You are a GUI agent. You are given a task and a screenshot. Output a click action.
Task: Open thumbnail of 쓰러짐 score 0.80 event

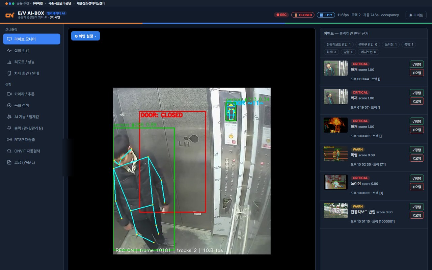(x=335, y=182)
